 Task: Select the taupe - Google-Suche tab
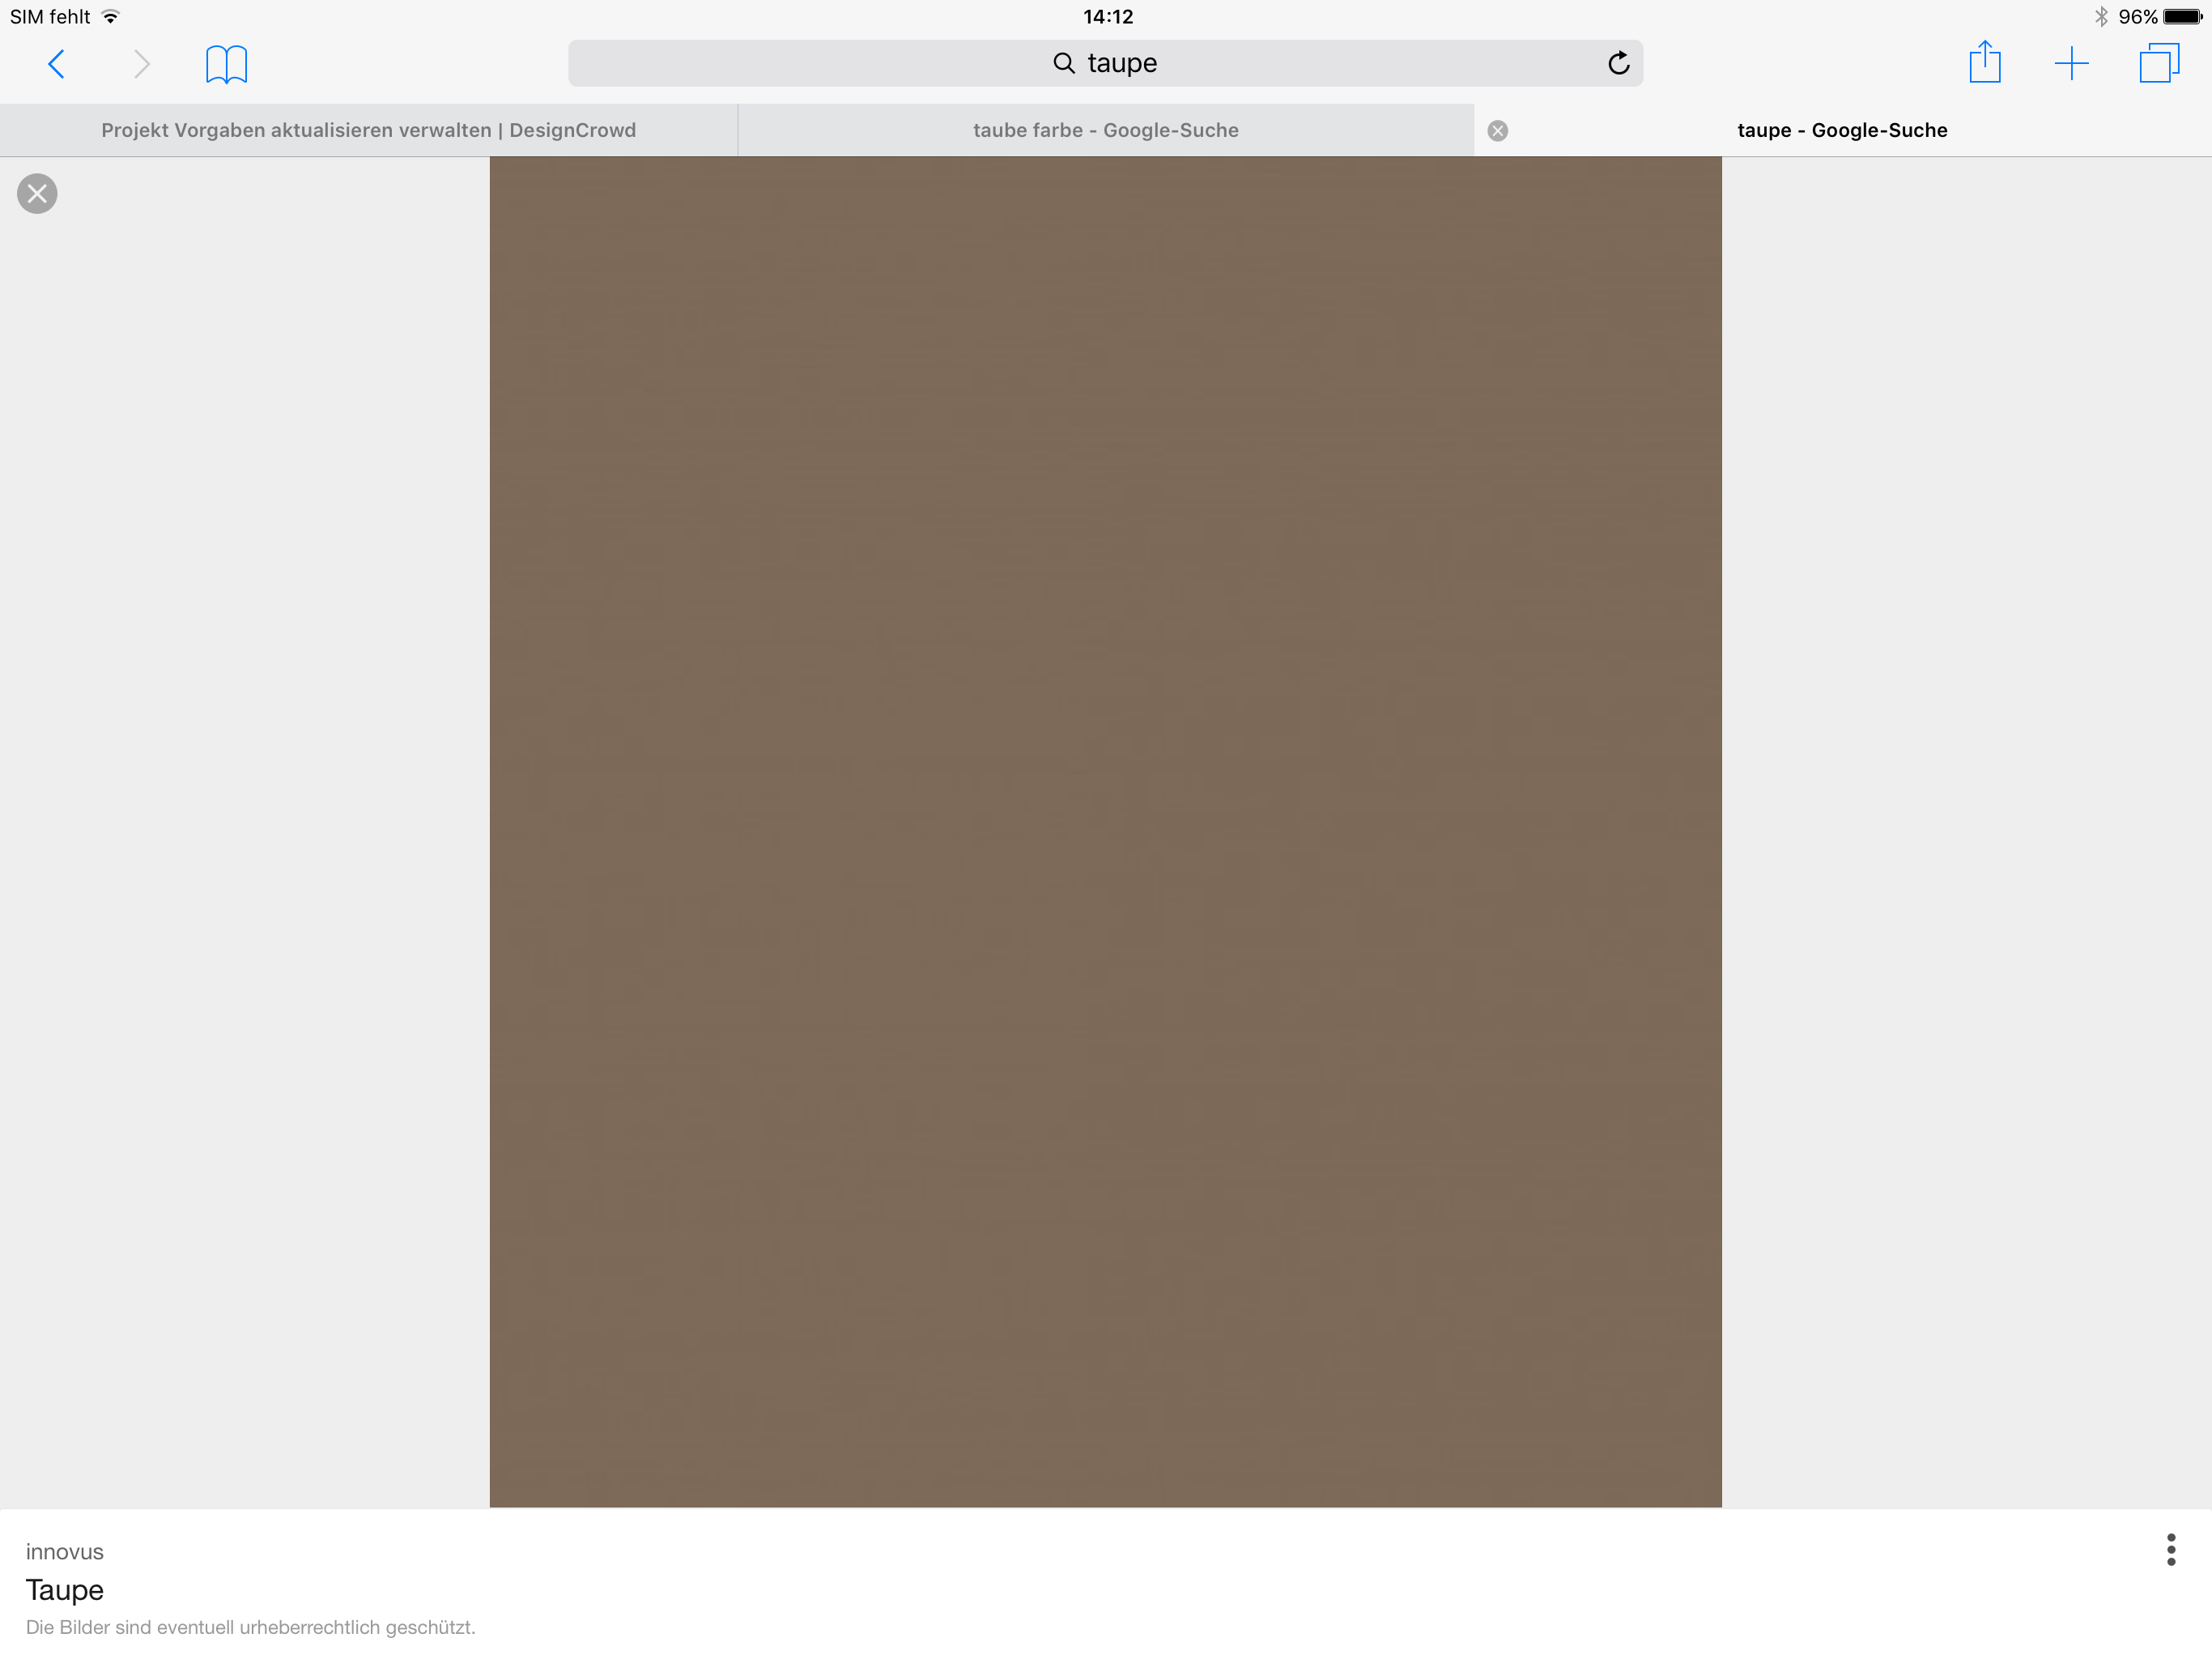pos(1842,130)
